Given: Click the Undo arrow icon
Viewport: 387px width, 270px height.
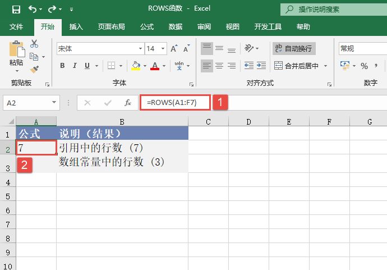Looking at the screenshot, I should tap(33, 10).
